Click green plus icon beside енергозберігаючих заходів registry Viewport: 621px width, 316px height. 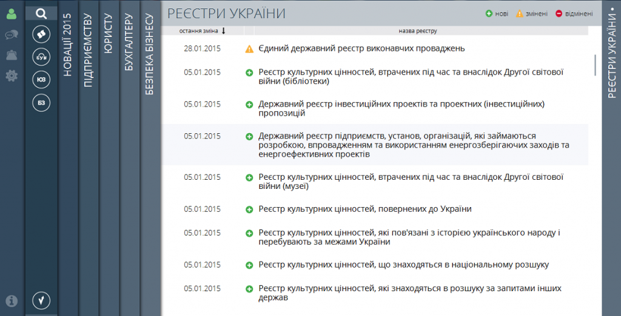pyautogui.click(x=249, y=137)
